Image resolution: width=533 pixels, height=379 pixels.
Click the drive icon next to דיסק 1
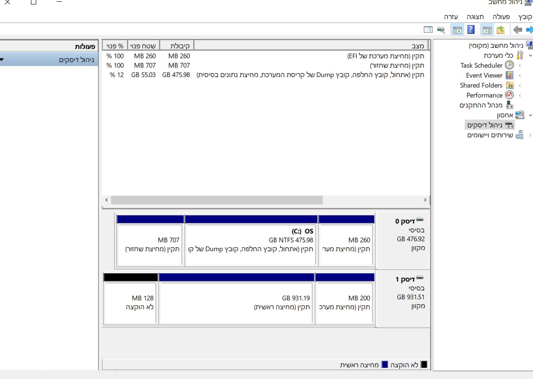(x=420, y=278)
